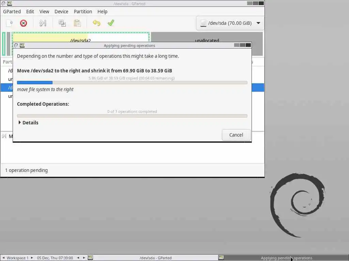The width and height of the screenshot is (349, 261).
Task: Click the red Delete partition icon
Action: pos(24,23)
